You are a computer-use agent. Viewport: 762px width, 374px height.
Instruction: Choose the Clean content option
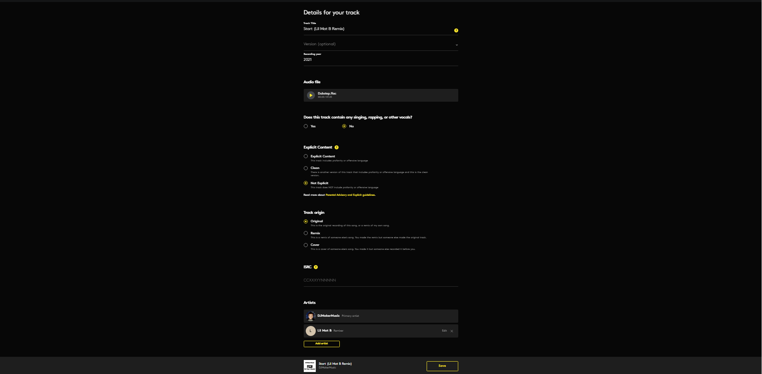click(306, 168)
